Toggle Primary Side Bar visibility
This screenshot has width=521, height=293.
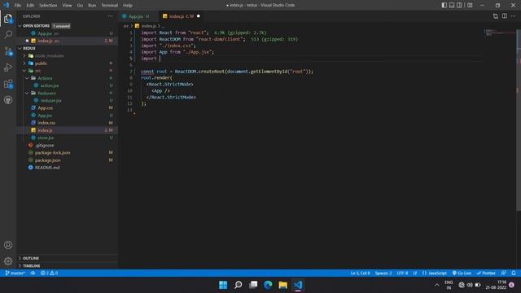(x=444, y=5)
